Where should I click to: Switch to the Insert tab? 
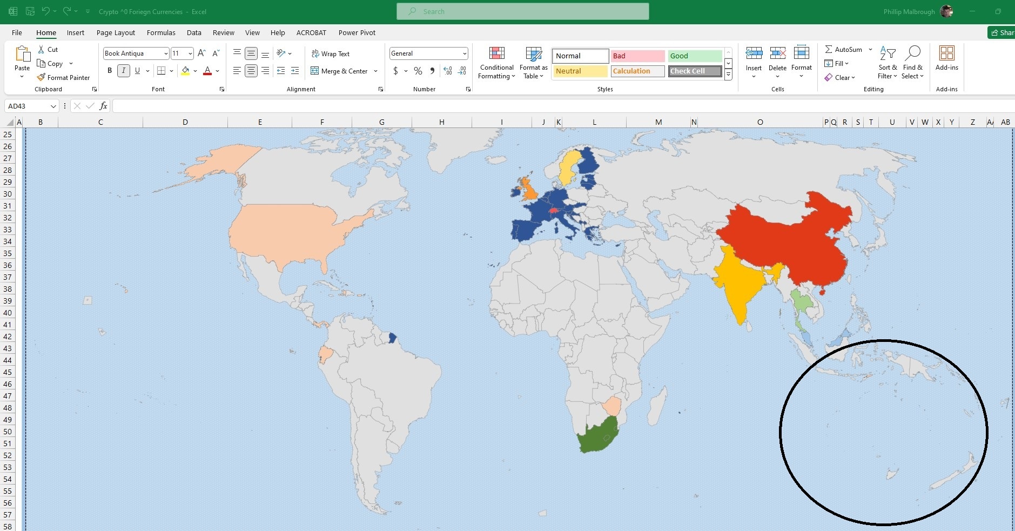(x=76, y=32)
